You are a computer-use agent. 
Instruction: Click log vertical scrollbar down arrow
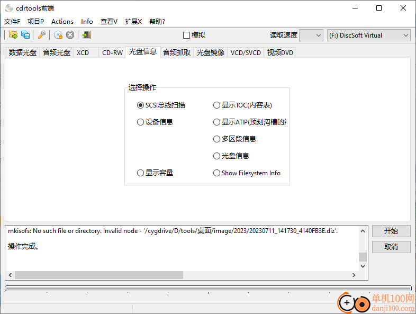363,266
